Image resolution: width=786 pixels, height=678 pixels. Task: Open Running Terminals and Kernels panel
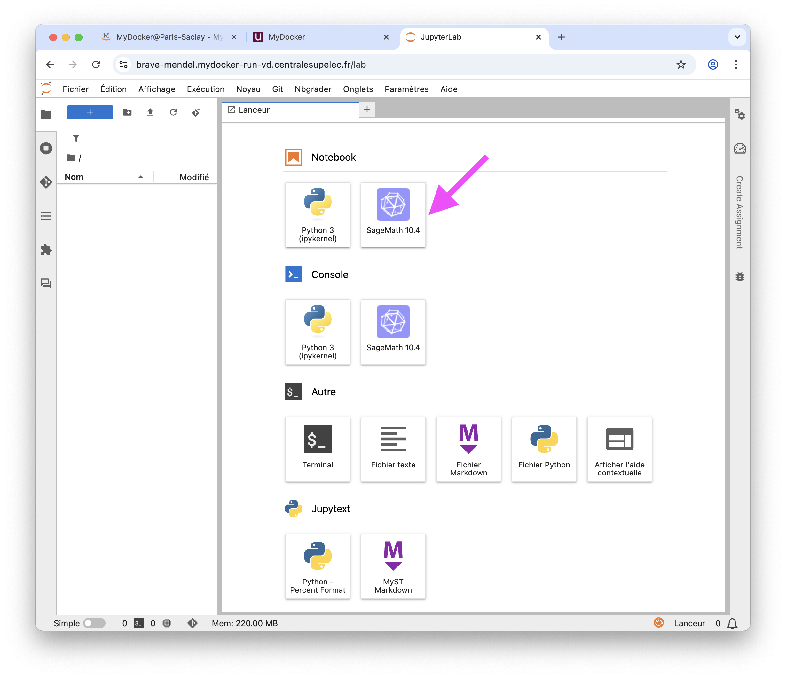click(x=46, y=148)
